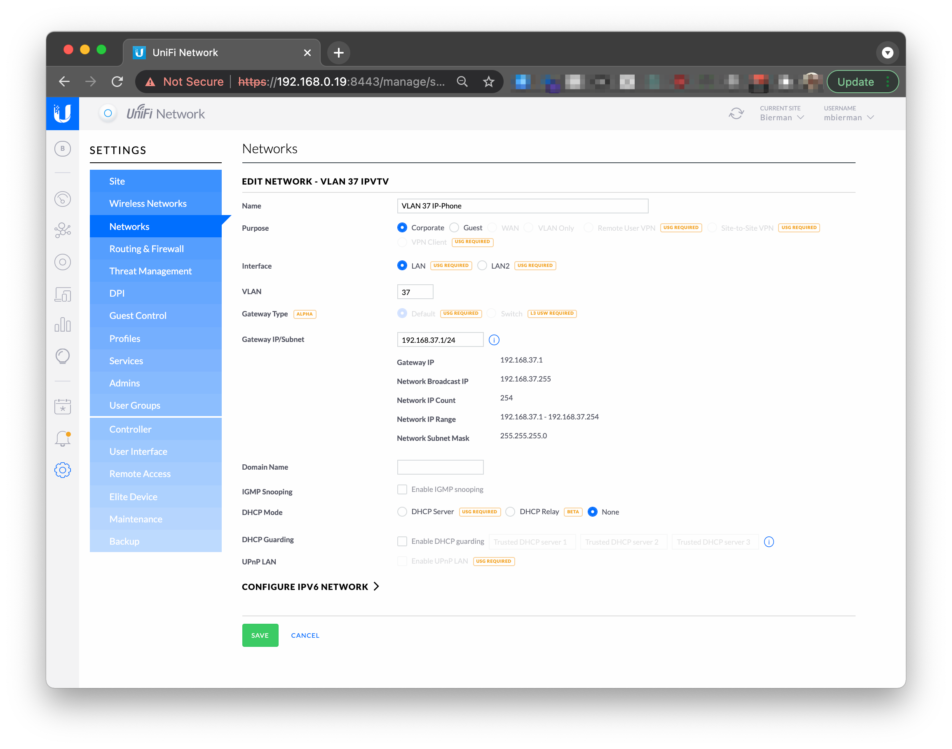Click the green Save button
This screenshot has width=952, height=749.
[260, 635]
